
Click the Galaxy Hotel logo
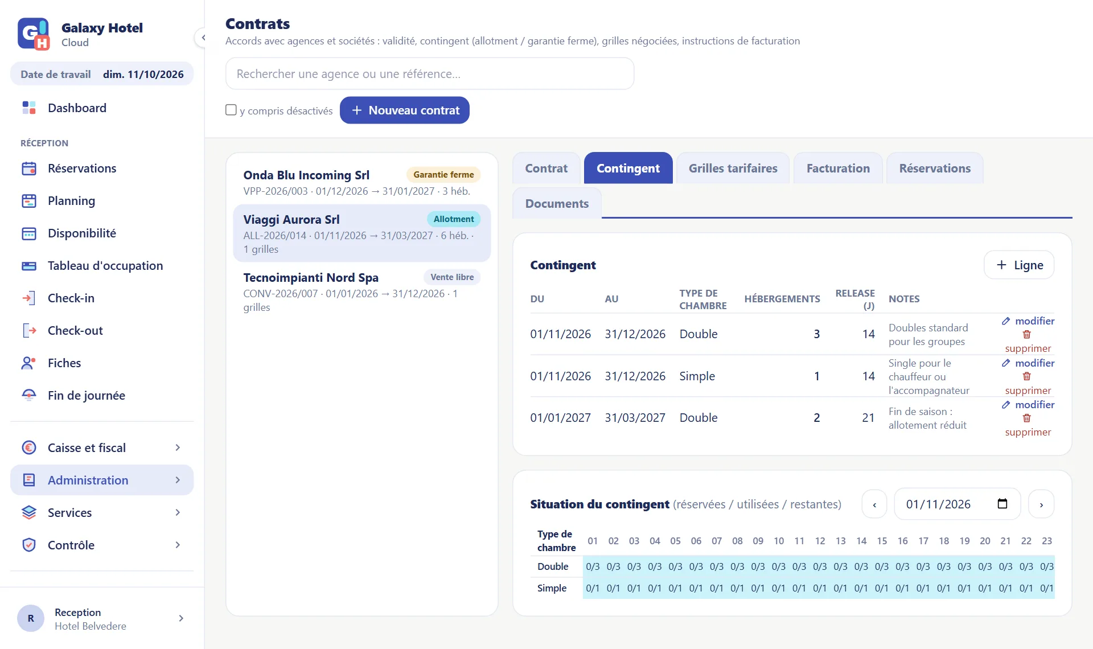[x=34, y=34]
